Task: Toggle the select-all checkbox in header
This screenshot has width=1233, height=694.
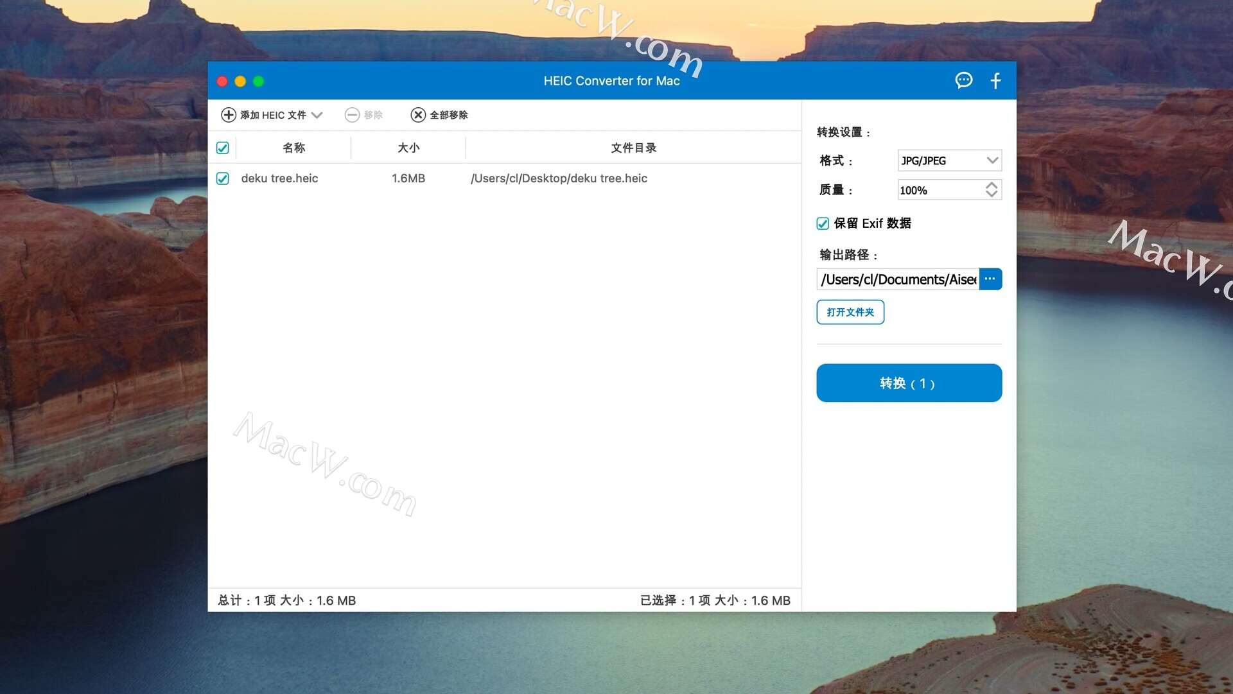Action: point(223,148)
